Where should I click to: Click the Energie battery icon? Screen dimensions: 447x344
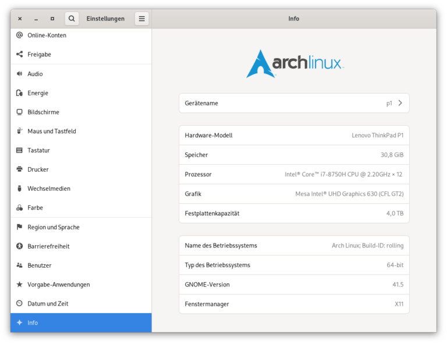point(19,93)
